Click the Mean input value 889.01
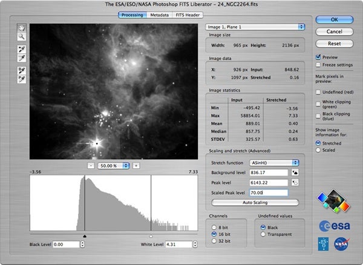 [x=252, y=123]
